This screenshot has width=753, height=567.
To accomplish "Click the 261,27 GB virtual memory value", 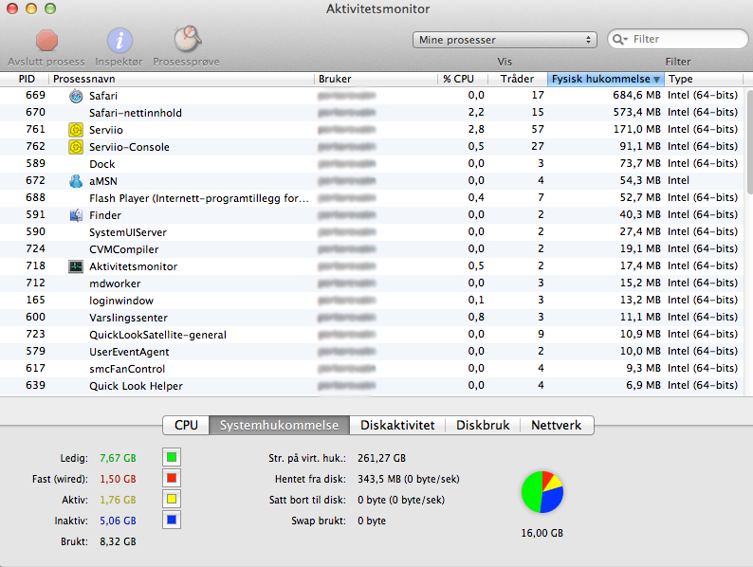I will 382,458.
